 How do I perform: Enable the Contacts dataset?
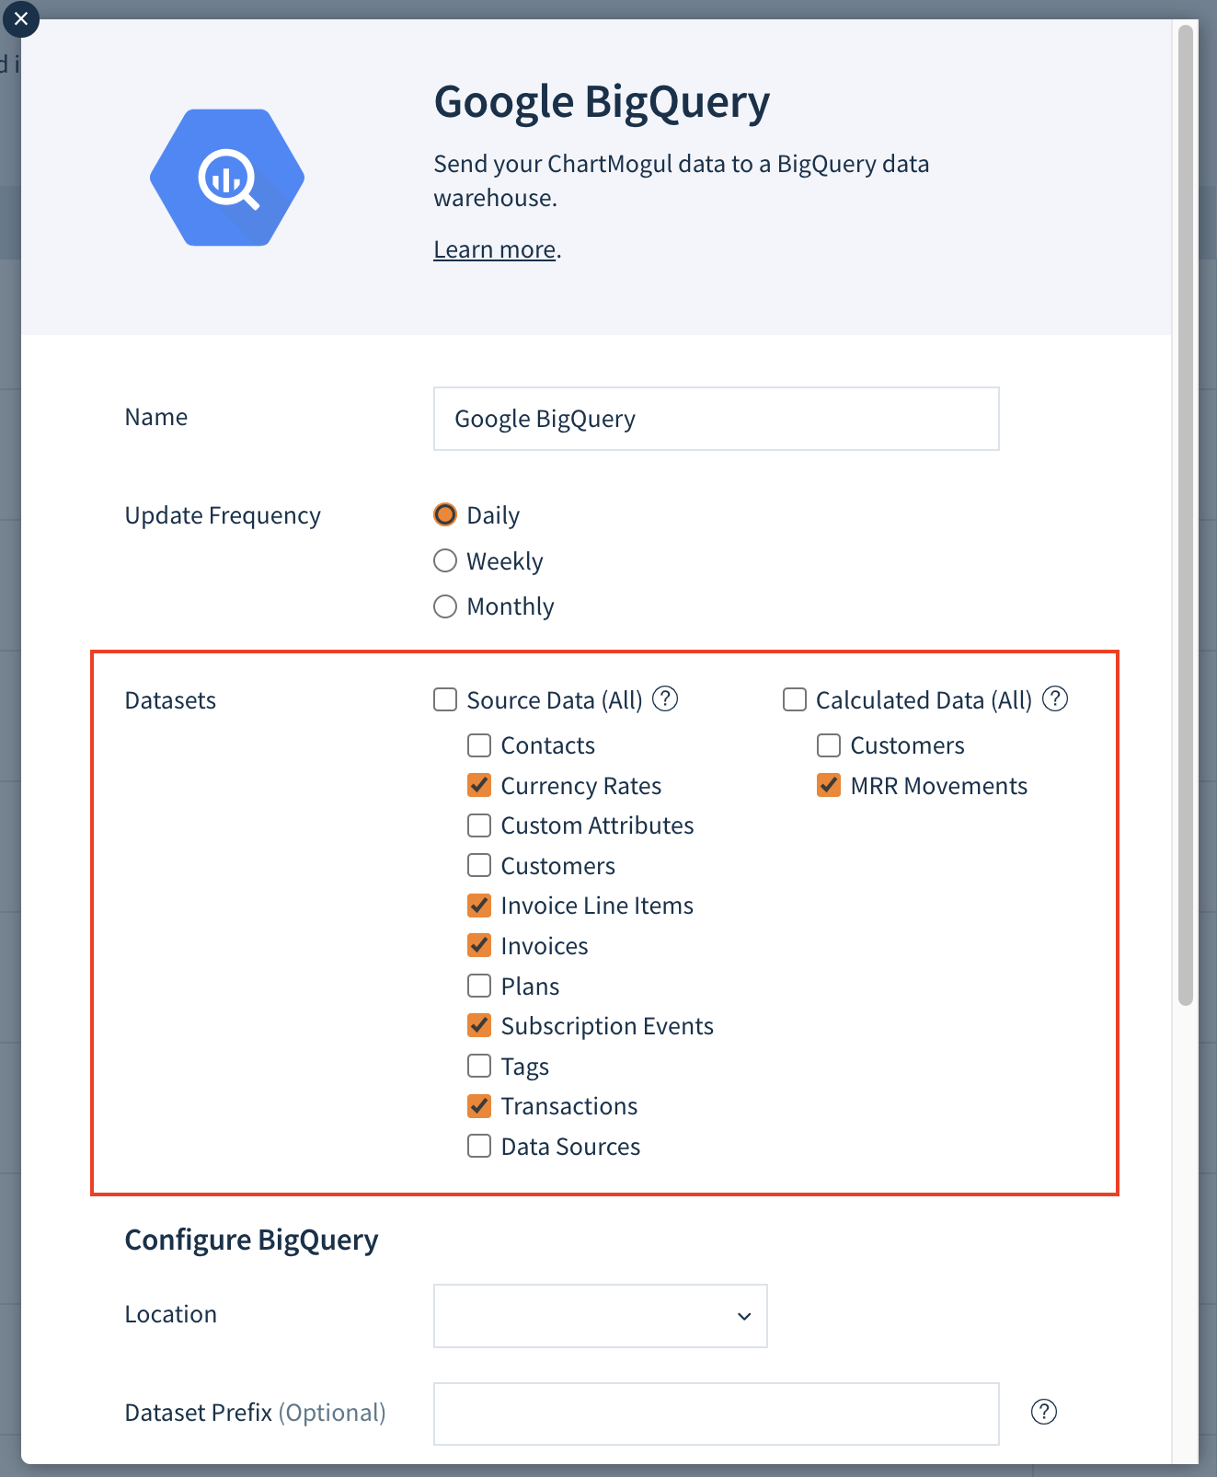point(479,744)
